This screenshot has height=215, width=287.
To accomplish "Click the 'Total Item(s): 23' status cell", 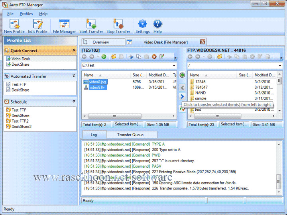I will [202, 125].
